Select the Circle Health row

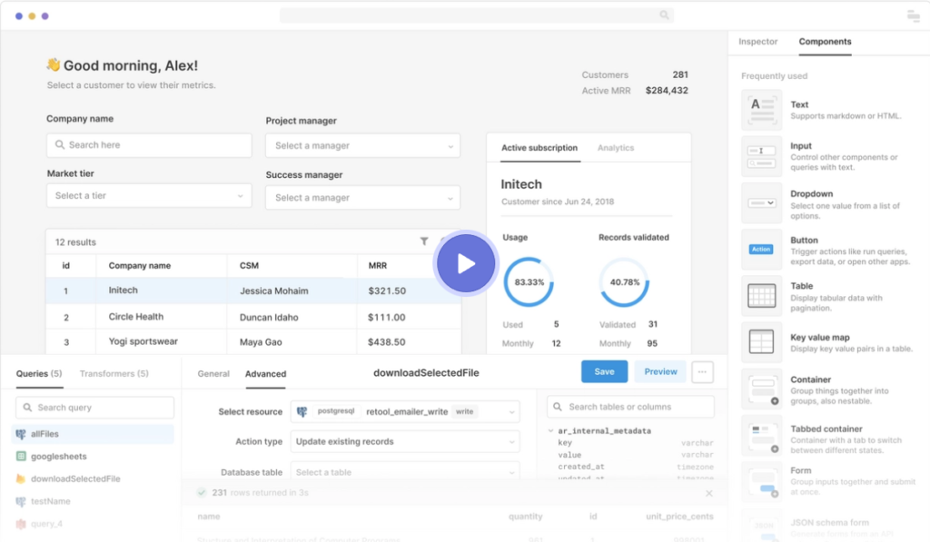[x=254, y=317]
